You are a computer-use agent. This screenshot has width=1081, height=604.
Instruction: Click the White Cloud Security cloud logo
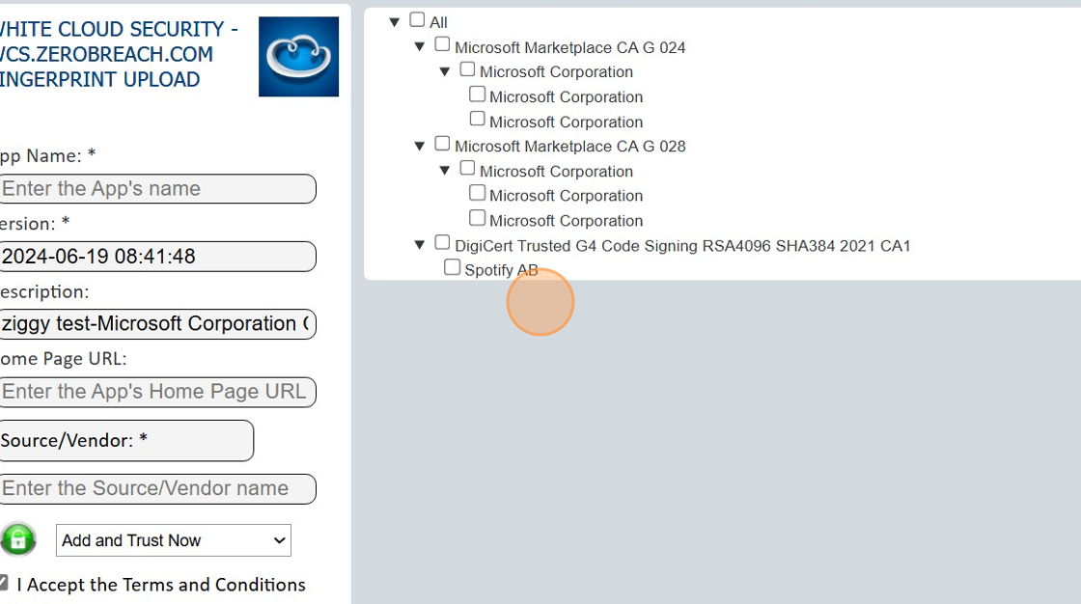pos(298,56)
